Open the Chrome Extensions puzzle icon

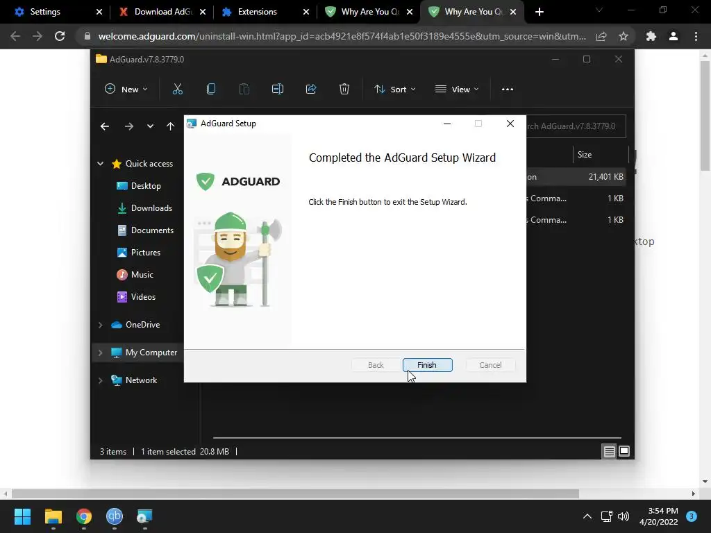(651, 36)
